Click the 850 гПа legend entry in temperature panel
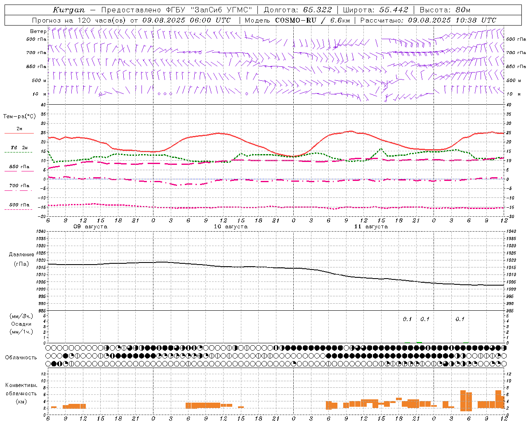The image size is (528, 422). pos(19,167)
